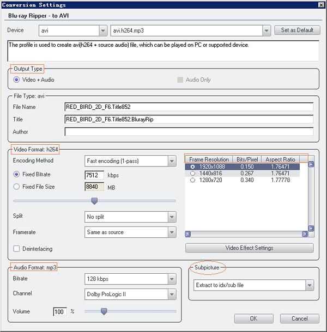Screen dimensions: 327x332
Task: Open the avi device dropdown
Action: [72, 30]
